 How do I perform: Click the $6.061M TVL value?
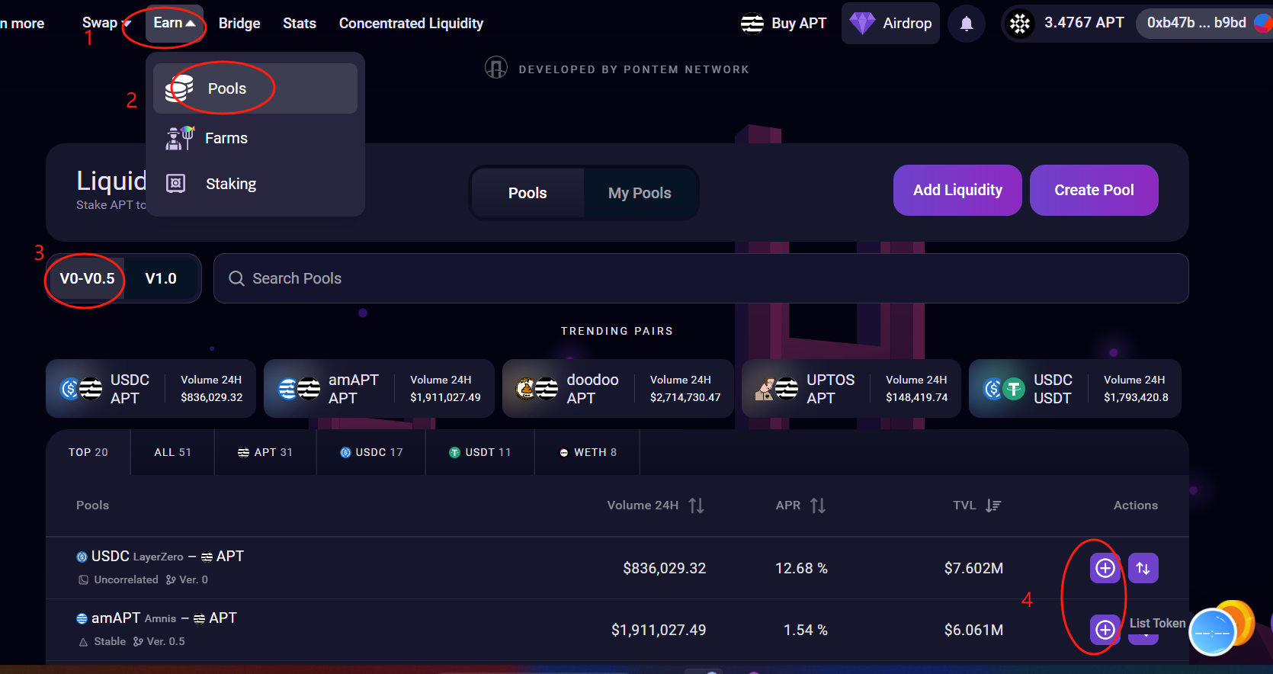pyautogui.click(x=973, y=630)
